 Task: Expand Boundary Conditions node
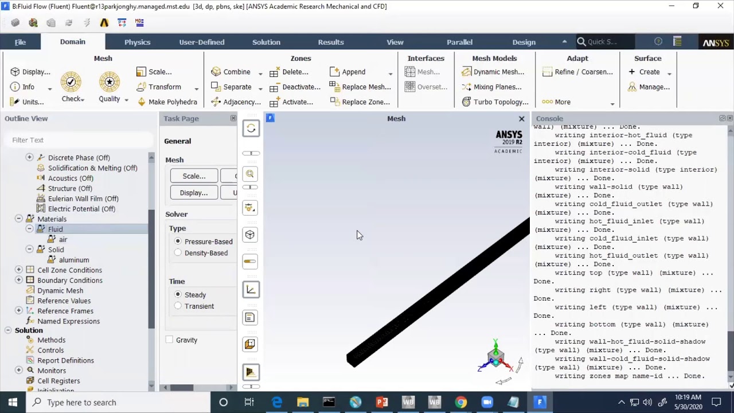pos(19,280)
